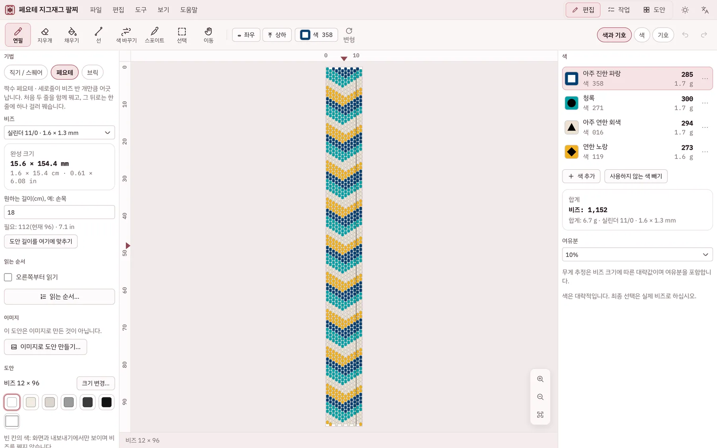Select the 색 바꾸기 color swap tool
This screenshot has height=448, width=717.
126,35
